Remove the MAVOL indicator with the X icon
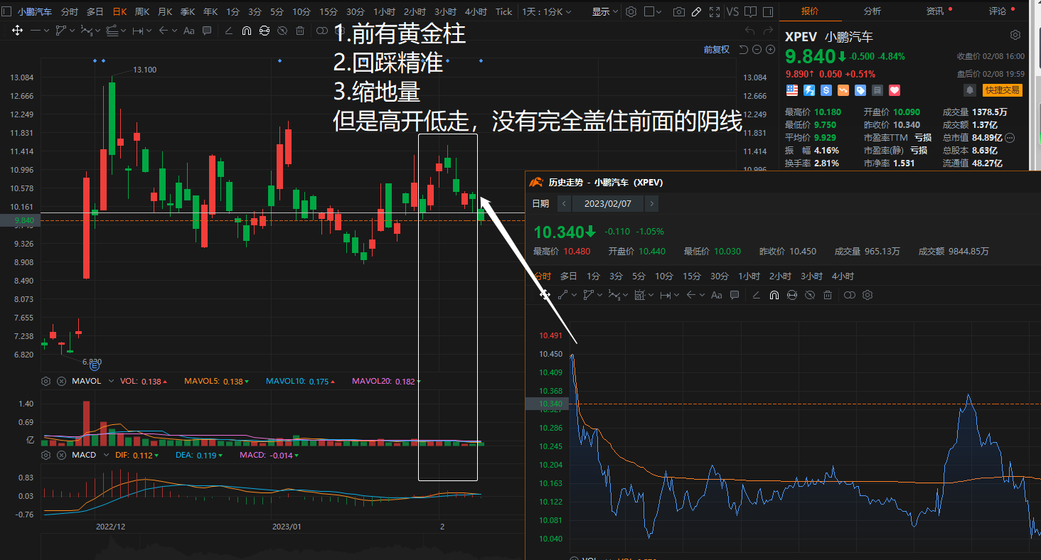 (x=61, y=382)
